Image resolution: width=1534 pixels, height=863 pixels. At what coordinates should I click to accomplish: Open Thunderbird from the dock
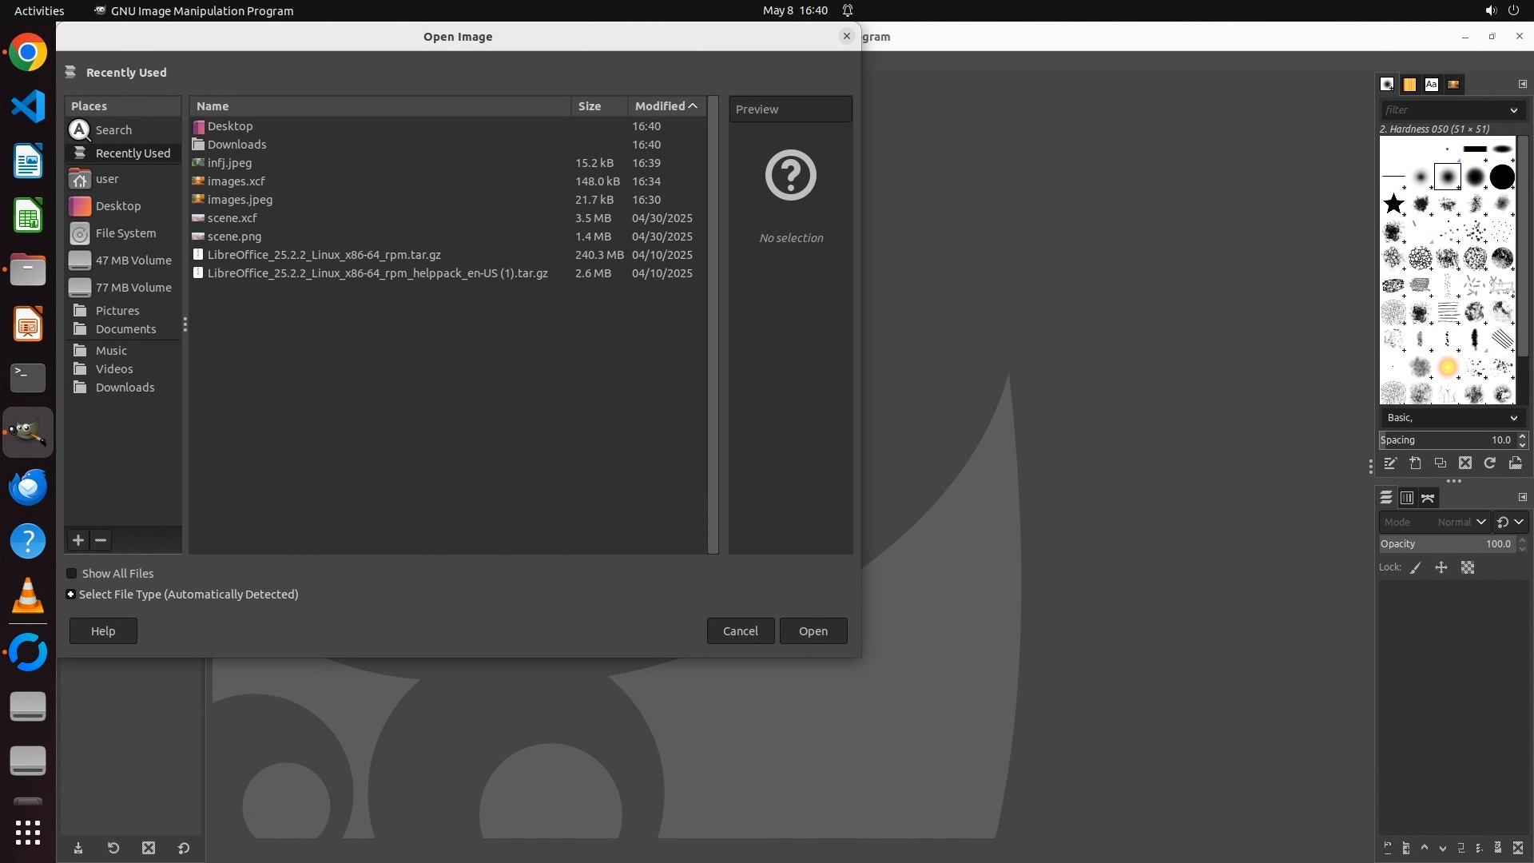click(x=28, y=487)
